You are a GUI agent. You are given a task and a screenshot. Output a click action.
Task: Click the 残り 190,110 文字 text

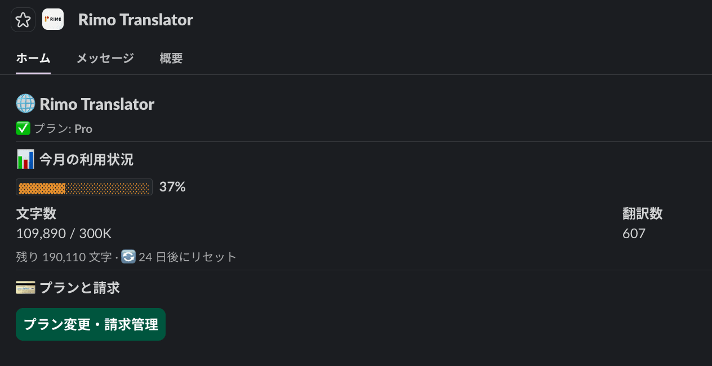tap(62, 257)
